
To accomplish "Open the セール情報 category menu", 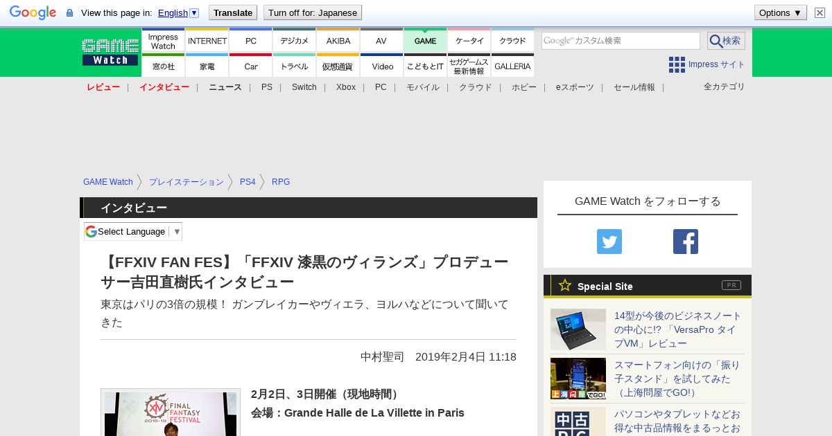I will [634, 87].
